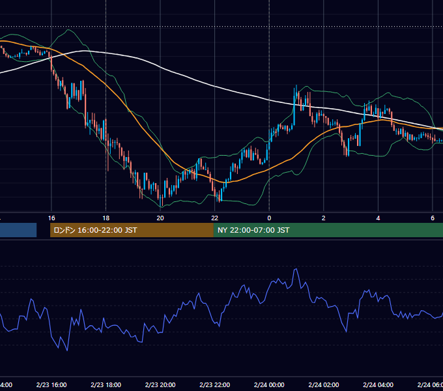Select the 16 hour label on upper axis
Viewport: 443px width, 391px height.
click(51, 218)
